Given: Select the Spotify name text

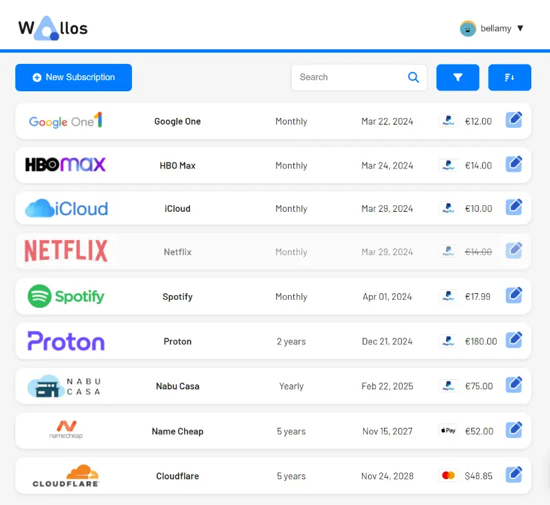Looking at the screenshot, I should pyautogui.click(x=177, y=297).
